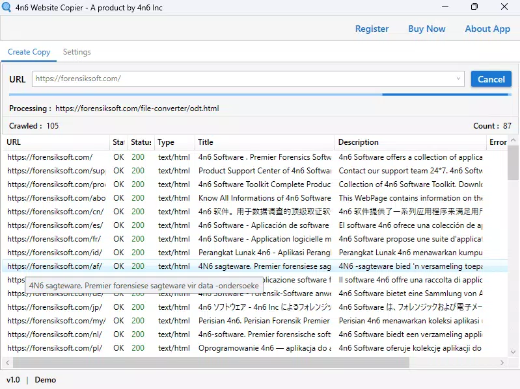This screenshot has width=520, height=389.
Task: Select the https://forensiksoft.com/pl/ row
Action: point(254,348)
